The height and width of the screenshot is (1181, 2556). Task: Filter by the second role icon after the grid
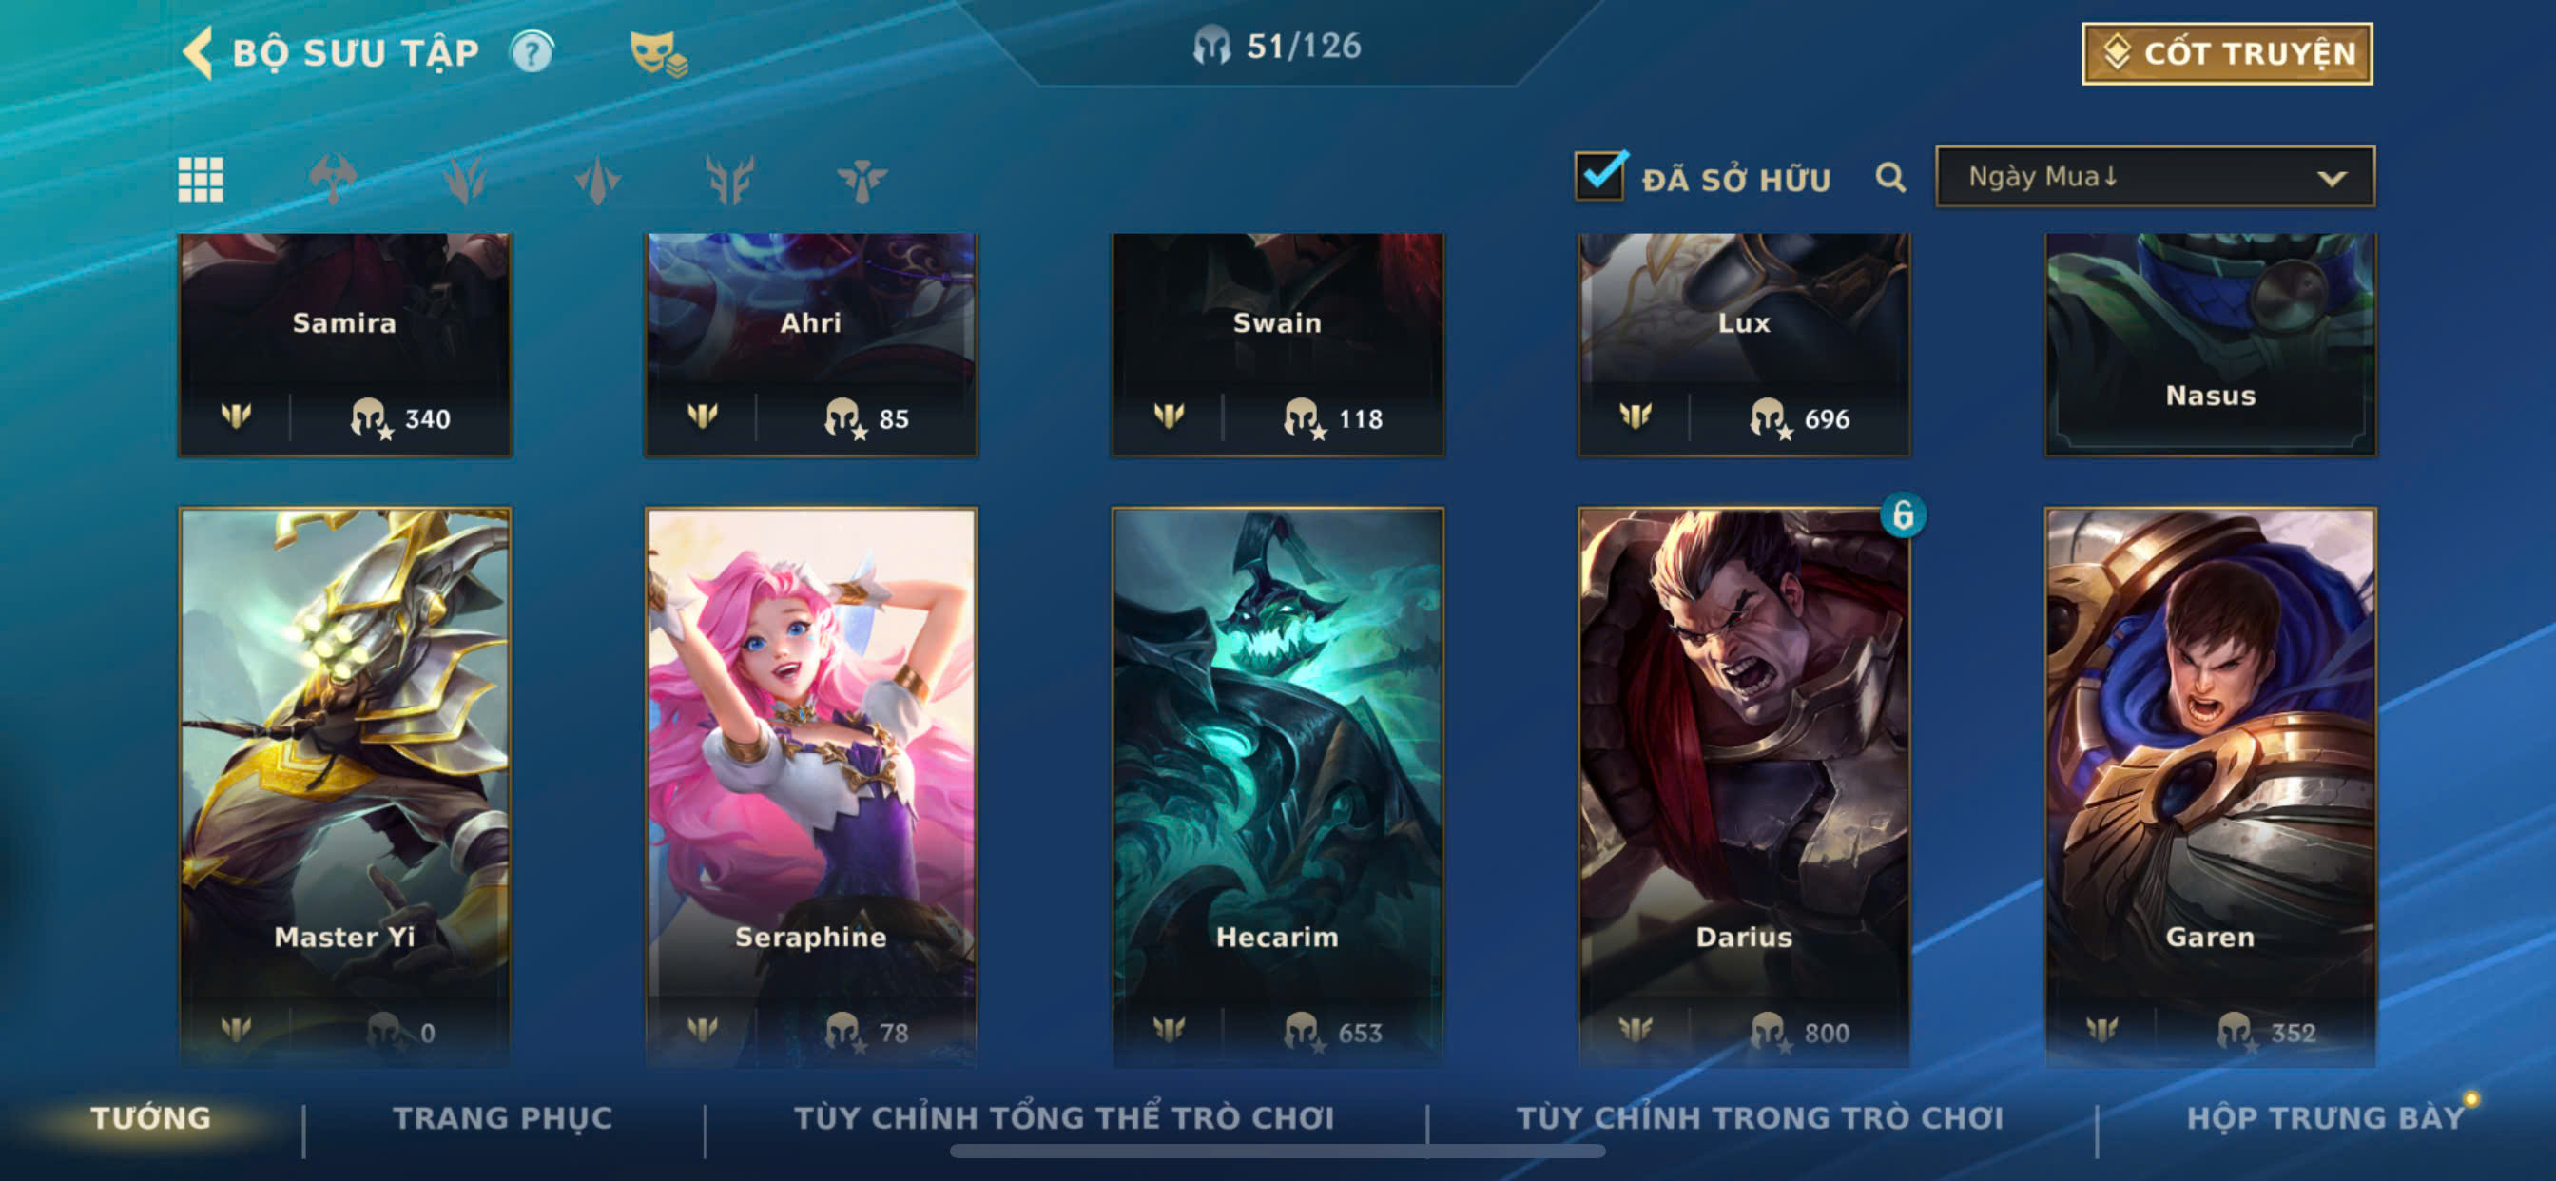(464, 180)
